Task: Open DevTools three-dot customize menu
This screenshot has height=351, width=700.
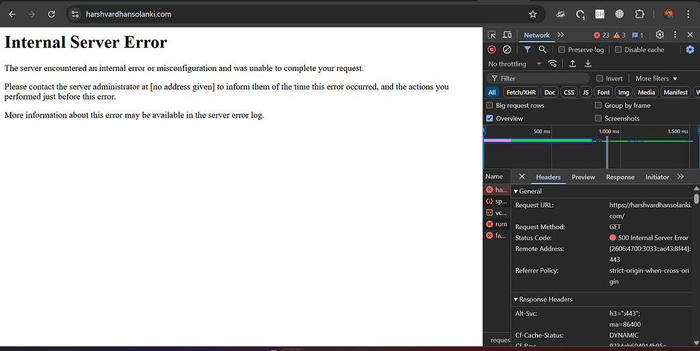Action: point(675,35)
